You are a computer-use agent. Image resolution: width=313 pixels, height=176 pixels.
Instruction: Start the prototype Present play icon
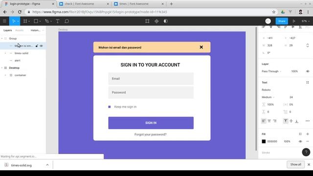click(294, 21)
